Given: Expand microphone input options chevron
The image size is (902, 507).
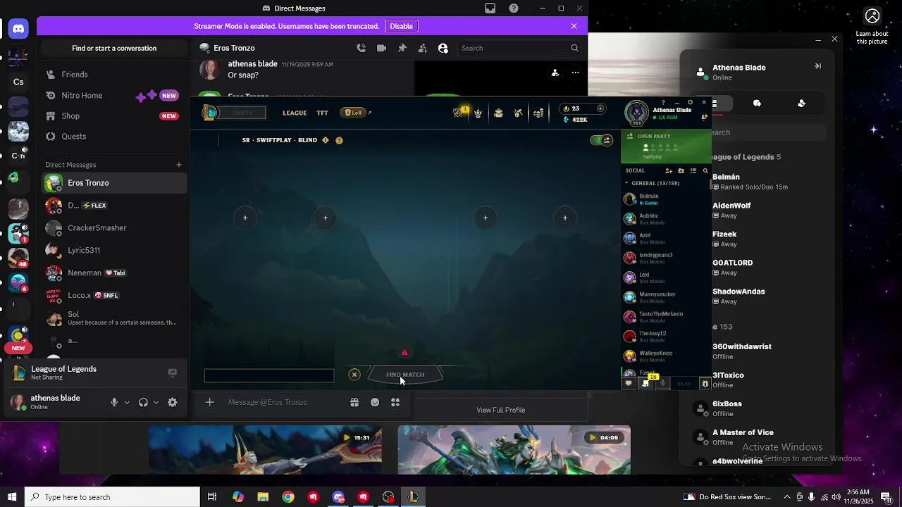Looking at the screenshot, I should click(x=127, y=402).
